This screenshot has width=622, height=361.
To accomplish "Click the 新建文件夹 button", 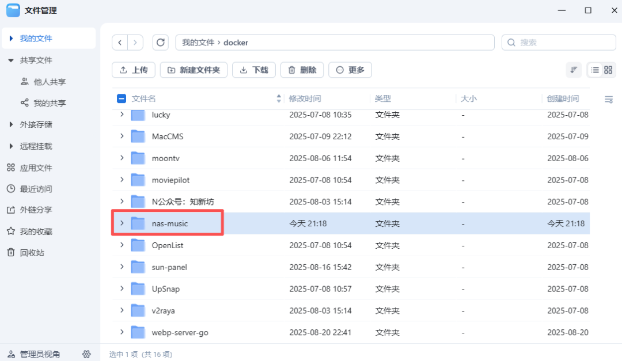I will [194, 70].
